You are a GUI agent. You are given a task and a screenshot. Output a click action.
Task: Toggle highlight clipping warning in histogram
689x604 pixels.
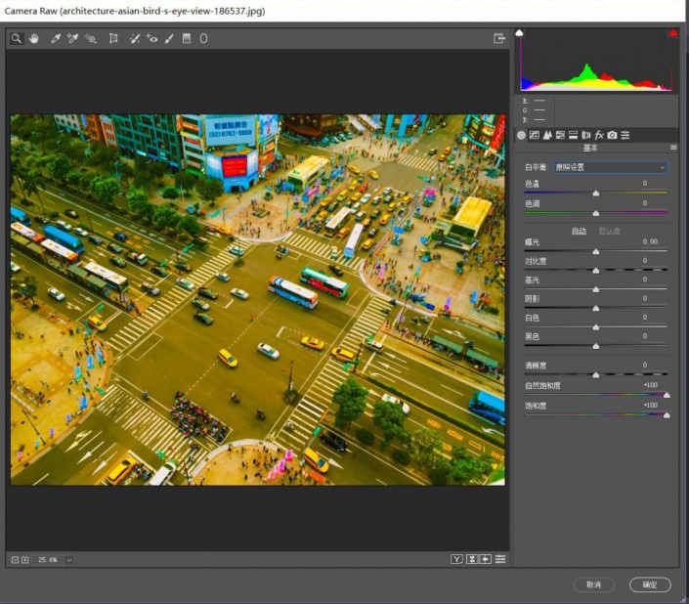tap(673, 33)
